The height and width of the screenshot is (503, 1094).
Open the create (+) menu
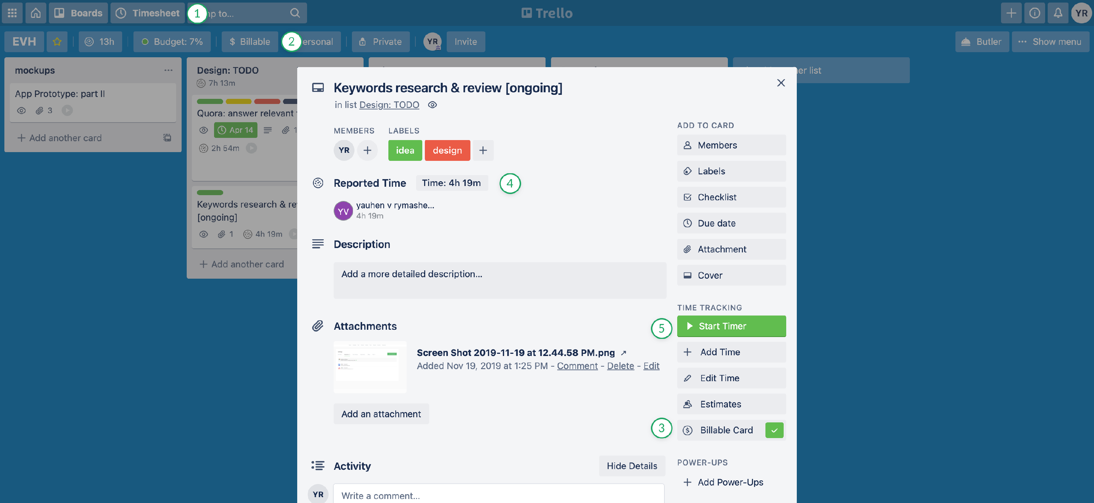tap(1011, 13)
